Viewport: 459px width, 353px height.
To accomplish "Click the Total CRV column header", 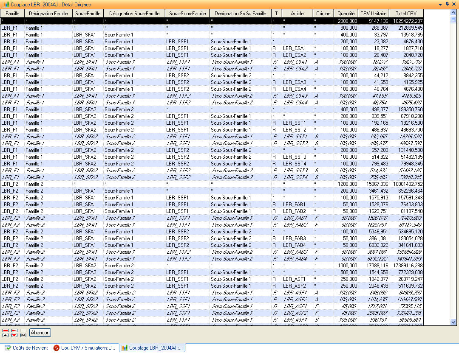I will point(406,14).
